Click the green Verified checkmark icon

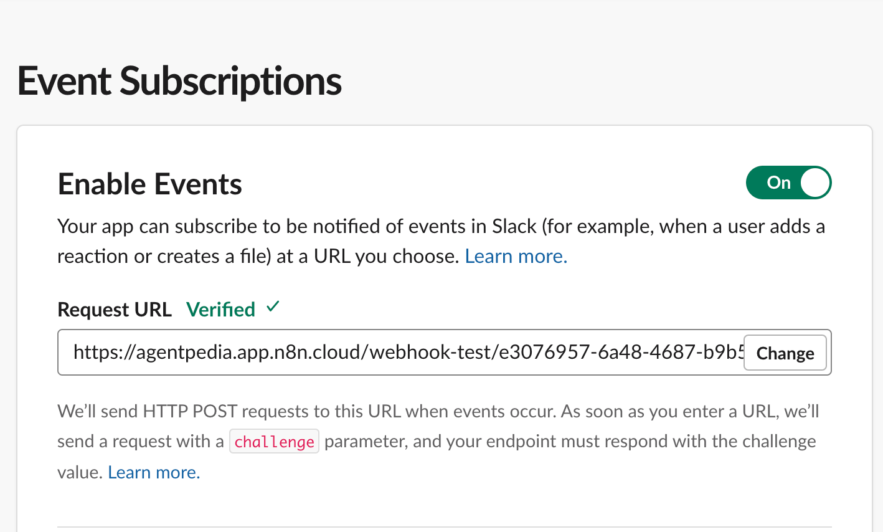(x=273, y=307)
